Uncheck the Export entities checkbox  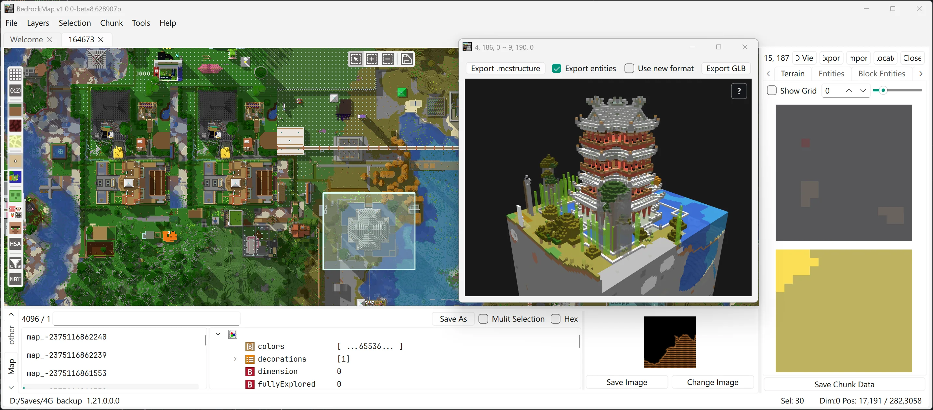tap(557, 69)
